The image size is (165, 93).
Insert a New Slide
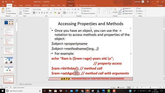pyautogui.click(x=21, y=11)
